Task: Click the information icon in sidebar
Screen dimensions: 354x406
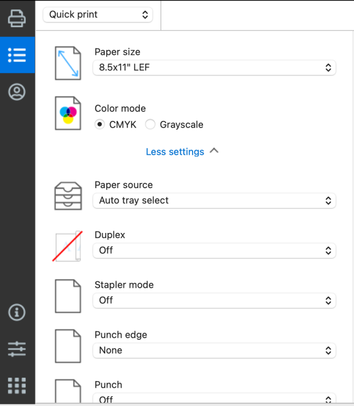Action: (x=17, y=312)
